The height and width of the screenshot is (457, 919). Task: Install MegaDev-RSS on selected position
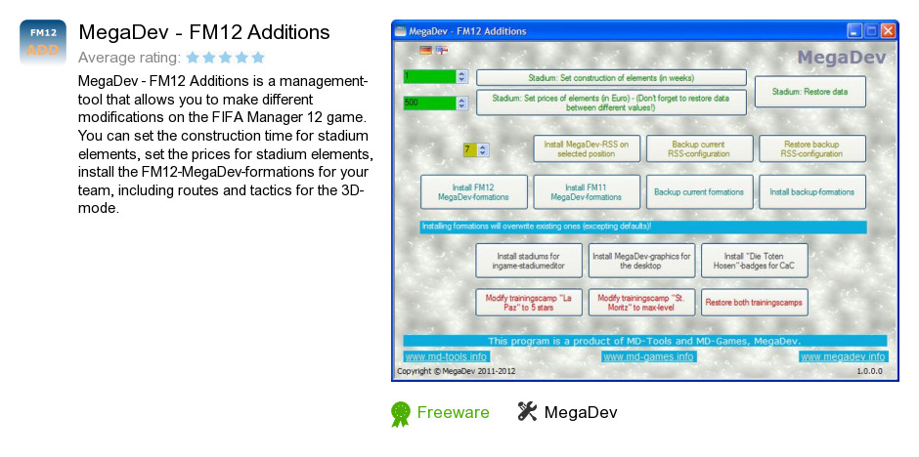[587, 148]
